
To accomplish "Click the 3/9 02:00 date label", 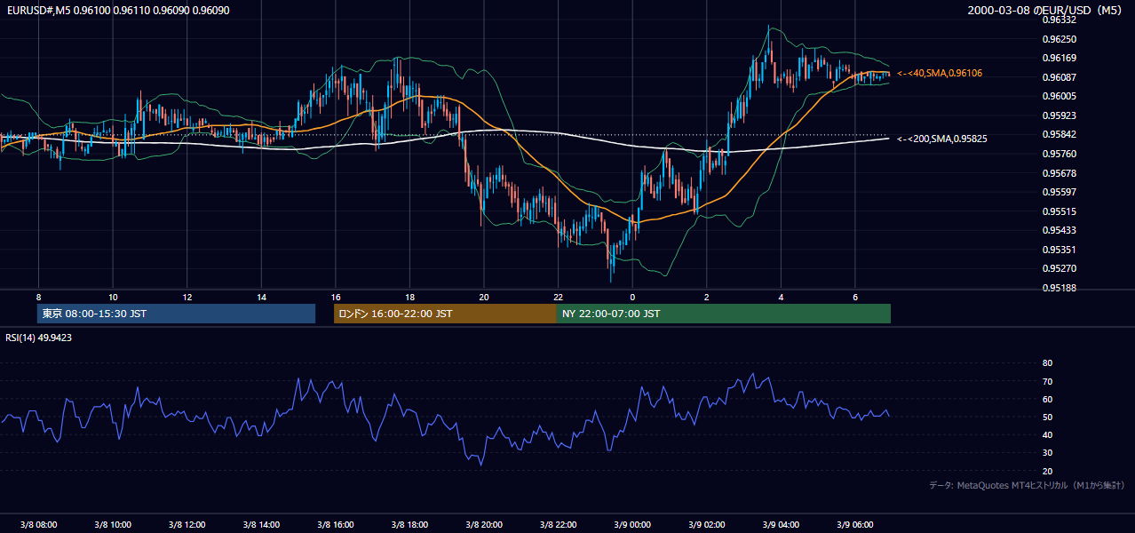I will 706,524.
